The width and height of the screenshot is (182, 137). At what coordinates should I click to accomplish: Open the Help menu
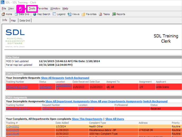[65, 8]
